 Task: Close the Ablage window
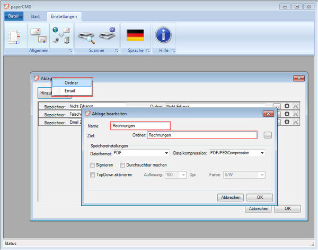point(299,78)
